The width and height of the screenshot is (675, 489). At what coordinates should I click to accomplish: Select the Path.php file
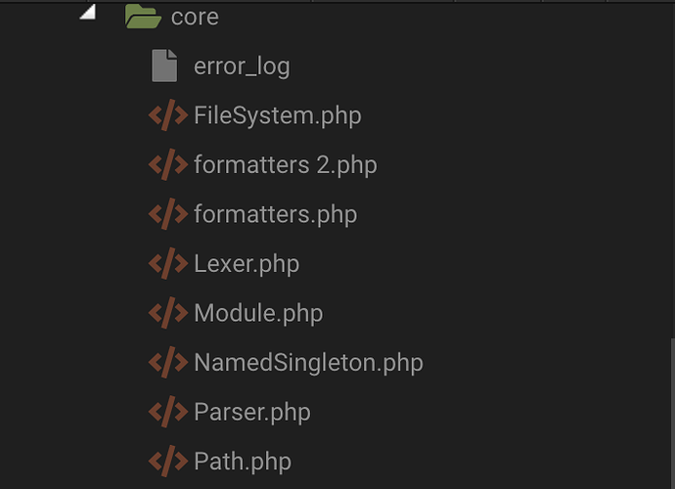coord(243,462)
